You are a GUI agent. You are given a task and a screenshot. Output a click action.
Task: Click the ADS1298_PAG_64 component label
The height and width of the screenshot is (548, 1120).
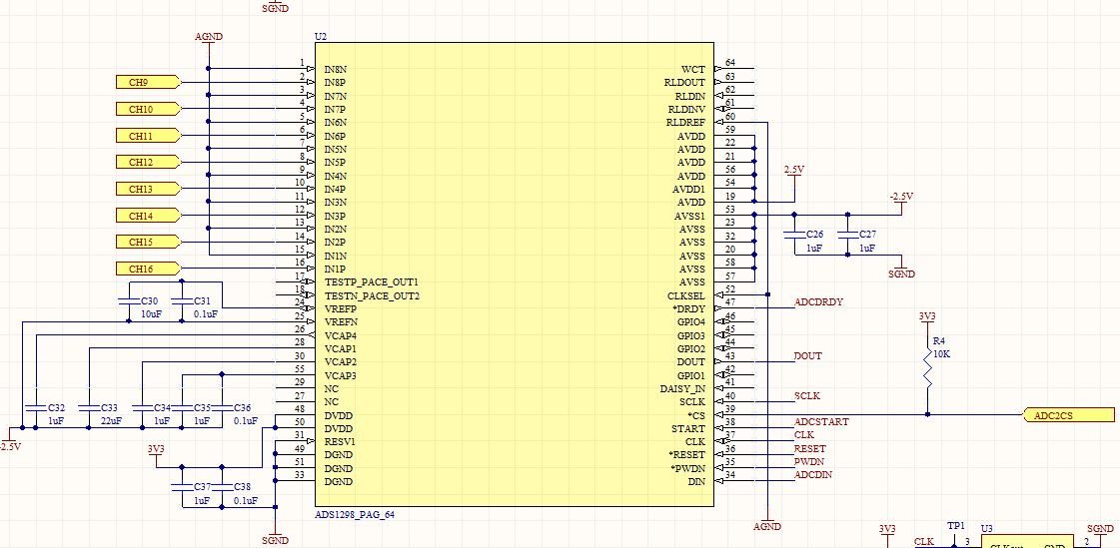[x=355, y=514]
